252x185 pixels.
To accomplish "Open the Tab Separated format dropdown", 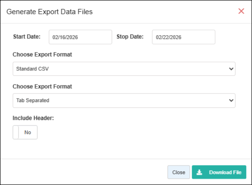I will click(124, 101).
